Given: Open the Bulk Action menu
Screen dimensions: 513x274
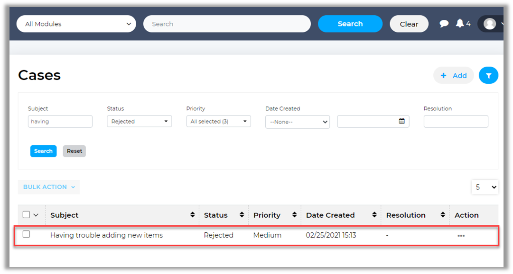Looking at the screenshot, I should coord(49,187).
